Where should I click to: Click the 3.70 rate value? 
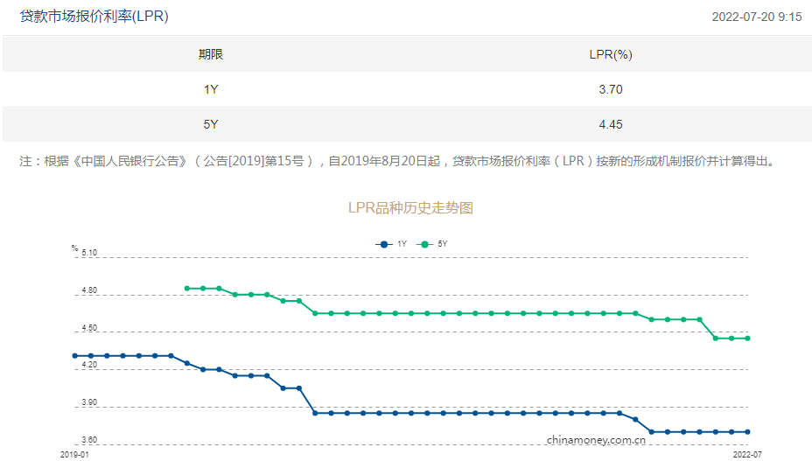611,89
